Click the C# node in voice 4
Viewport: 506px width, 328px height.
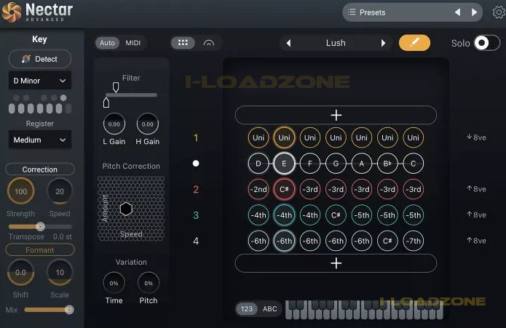click(387, 241)
